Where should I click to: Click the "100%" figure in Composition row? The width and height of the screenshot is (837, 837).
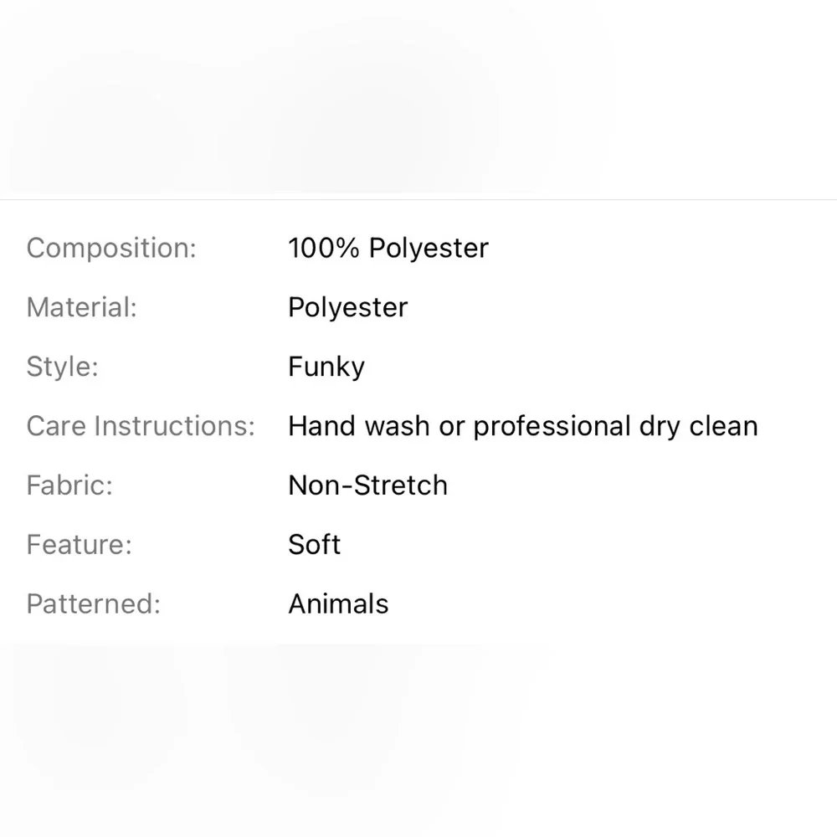click(324, 249)
